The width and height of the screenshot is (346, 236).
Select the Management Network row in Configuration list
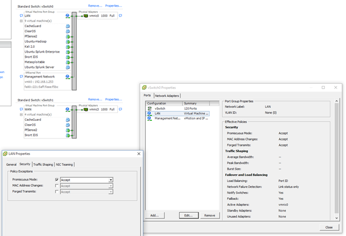point(167,118)
